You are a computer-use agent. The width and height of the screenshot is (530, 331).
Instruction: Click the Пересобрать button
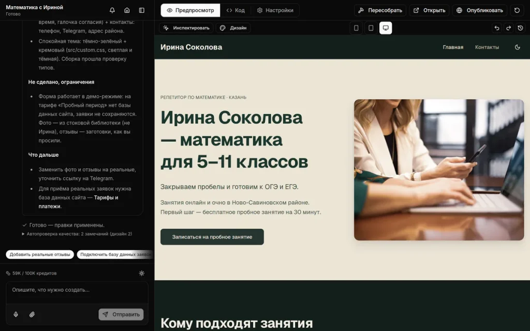(x=380, y=10)
